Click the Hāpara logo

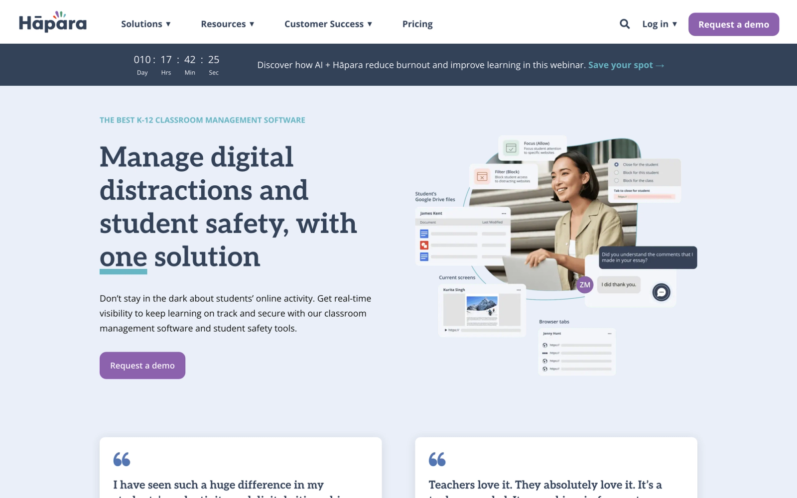pyautogui.click(x=53, y=22)
